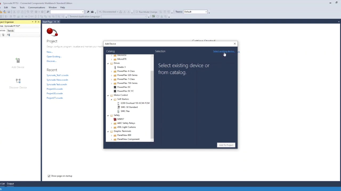Click the pin icon on Start Page tab
Image resolution: width=341 pixels, height=191 pixels.
pyautogui.click(x=55, y=22)
